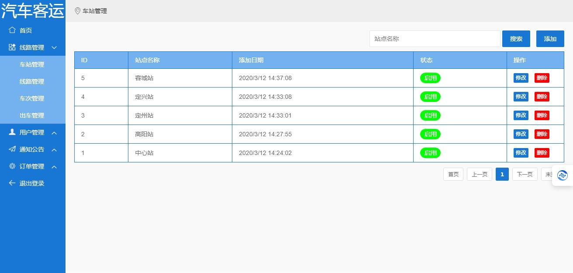Click 修改 for 定兴站
Screen dimensions: 573x273
[521, 97]
